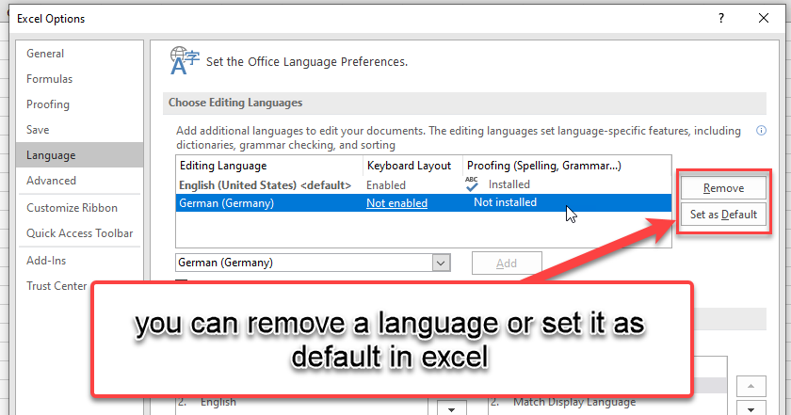Viewport: 791px width, 415px height.
Task: Select the German (Germany) editing language row
Action: [423, 202]
